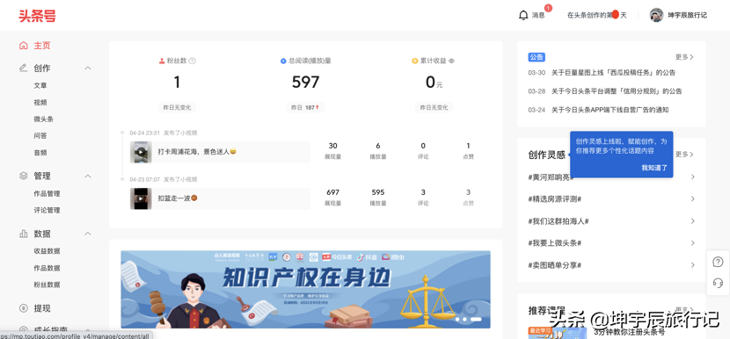This screenshot has width=730, height=339.
Task: Play 打卡周浦花海 video thumbnail
Action: (x=141, y=152)
